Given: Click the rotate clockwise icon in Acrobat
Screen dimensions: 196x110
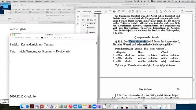Looking at the screenshot, I should coord(170,12).
